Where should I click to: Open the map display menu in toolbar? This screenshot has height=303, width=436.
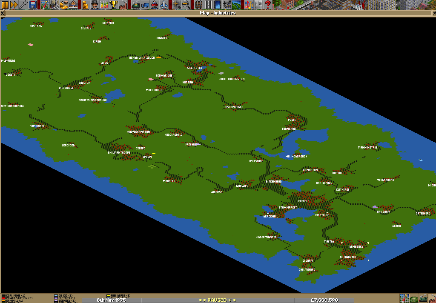(x=45, y=5)
